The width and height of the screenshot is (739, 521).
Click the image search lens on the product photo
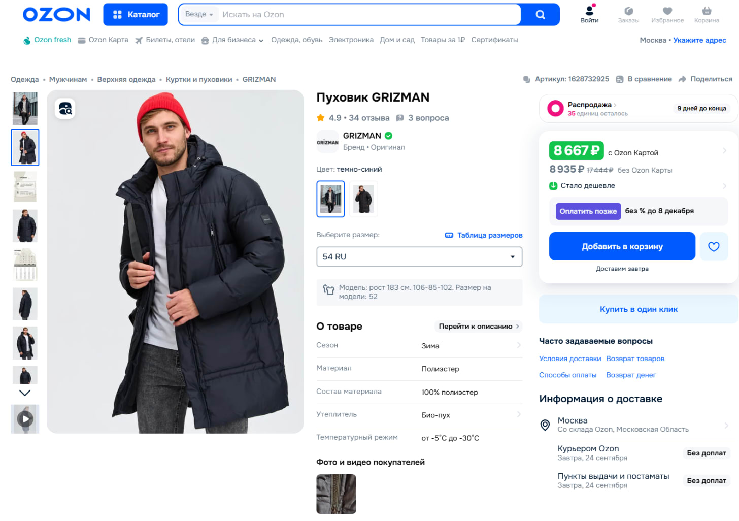point(65,108)
